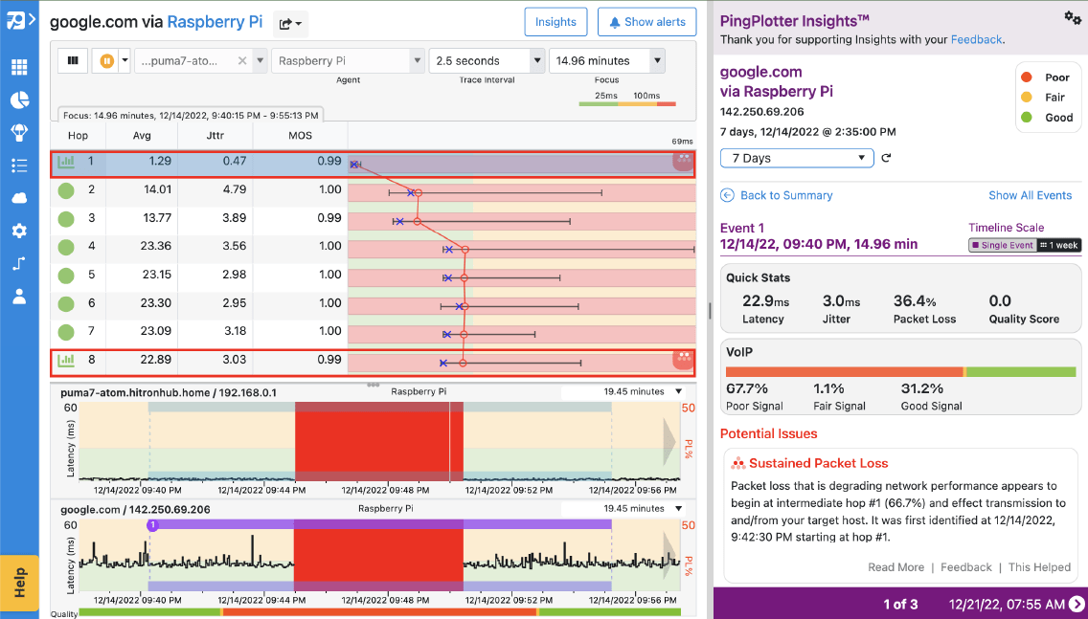Clear the puma7-atom target filter with the X
The width and height of the screenshot is (1088, 619).
point(241,59)
